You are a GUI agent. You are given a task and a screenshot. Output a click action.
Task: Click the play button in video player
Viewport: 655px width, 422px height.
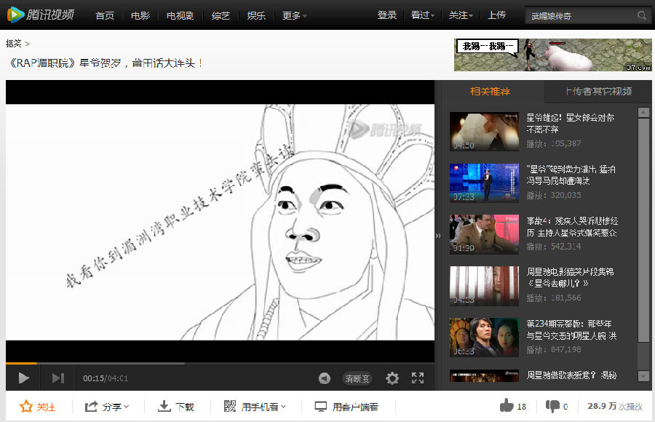point(24,378)
